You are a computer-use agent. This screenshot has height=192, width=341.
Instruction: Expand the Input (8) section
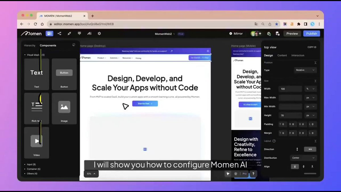click(x=30, y=164)
